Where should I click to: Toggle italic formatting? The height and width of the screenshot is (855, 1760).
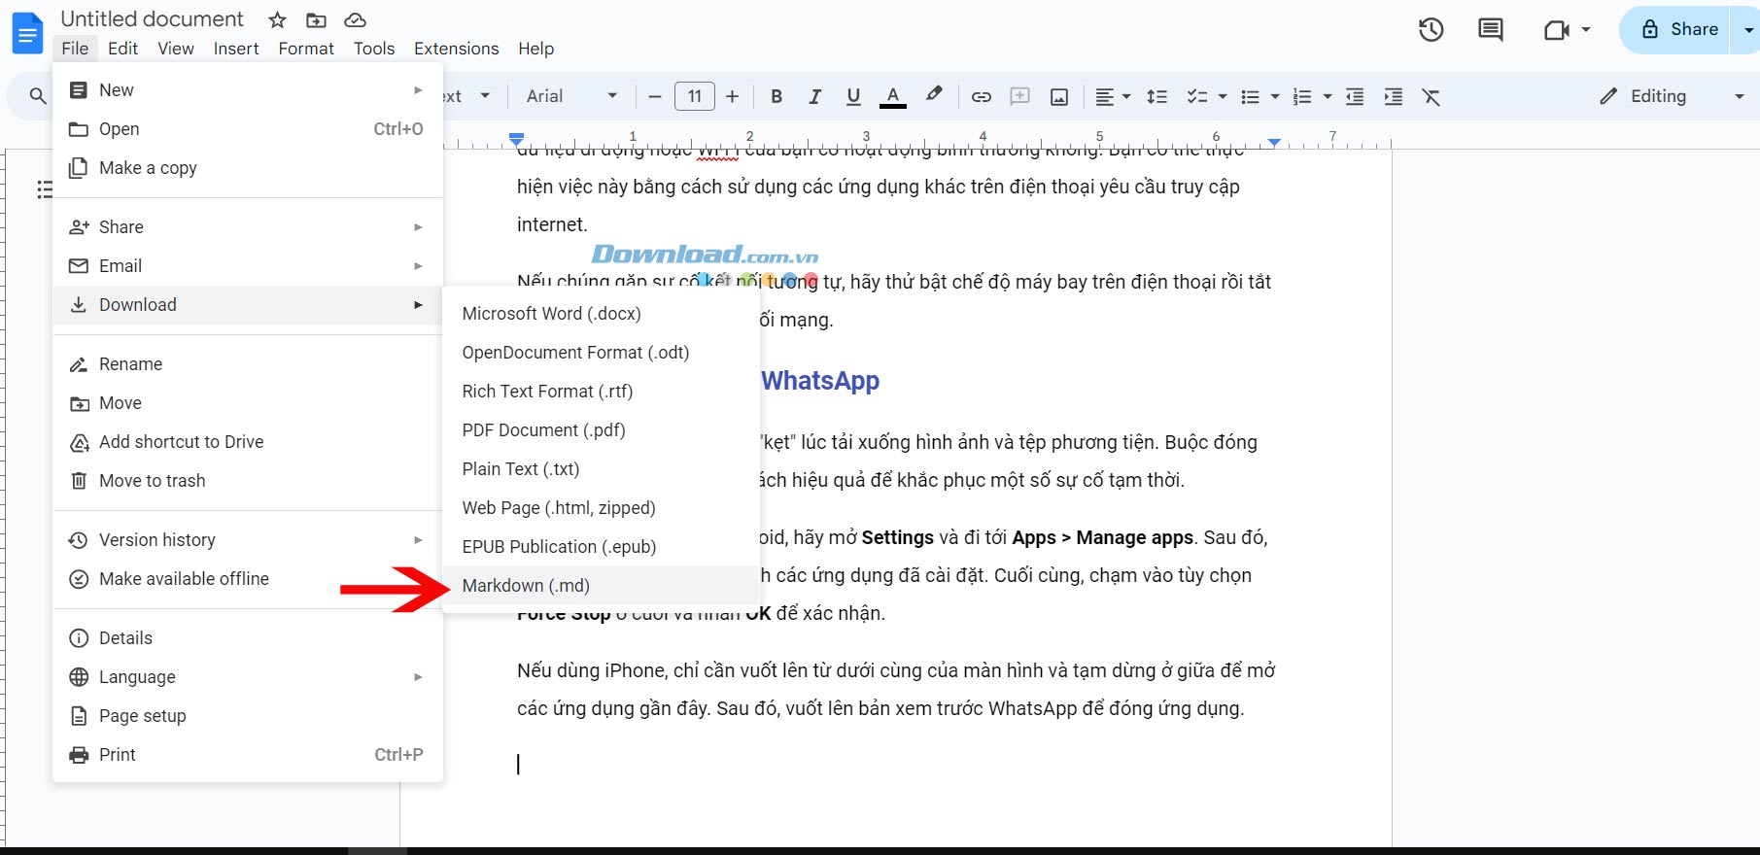tap(814, 96)
